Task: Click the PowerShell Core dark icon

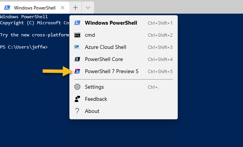Action: pos(77,59)
